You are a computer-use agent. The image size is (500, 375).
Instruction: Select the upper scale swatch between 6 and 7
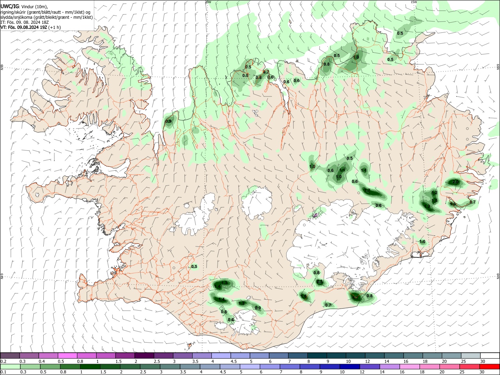[x=279, y=355]
